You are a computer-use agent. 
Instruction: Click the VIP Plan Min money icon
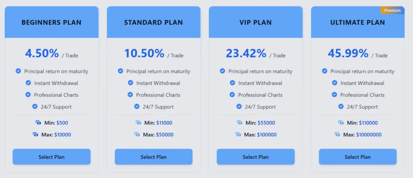pos(240,122)
